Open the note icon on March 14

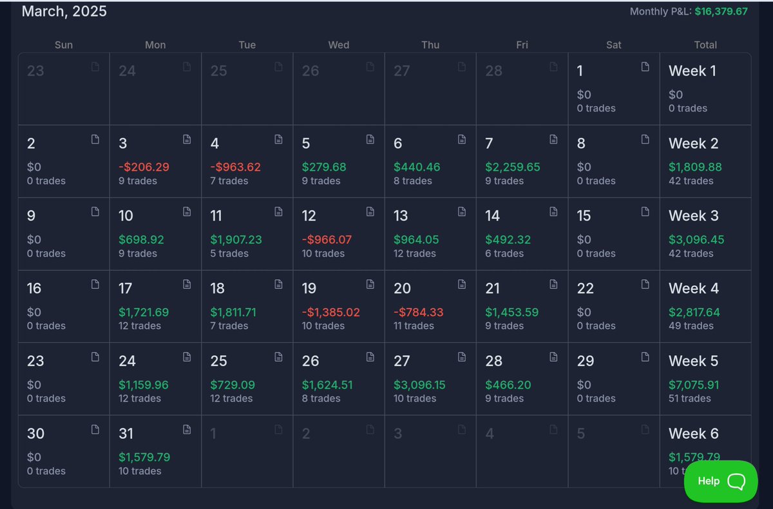(553, 211)
